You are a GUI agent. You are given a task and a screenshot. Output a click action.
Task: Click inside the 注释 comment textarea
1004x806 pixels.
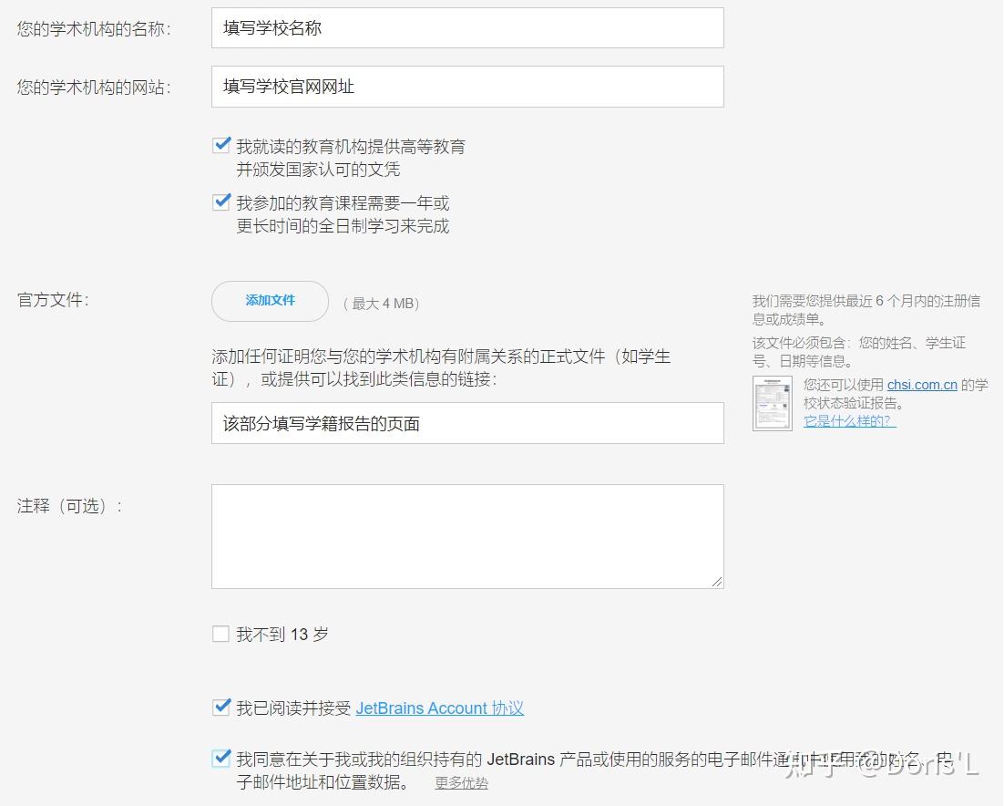click(x=467, y=536)
